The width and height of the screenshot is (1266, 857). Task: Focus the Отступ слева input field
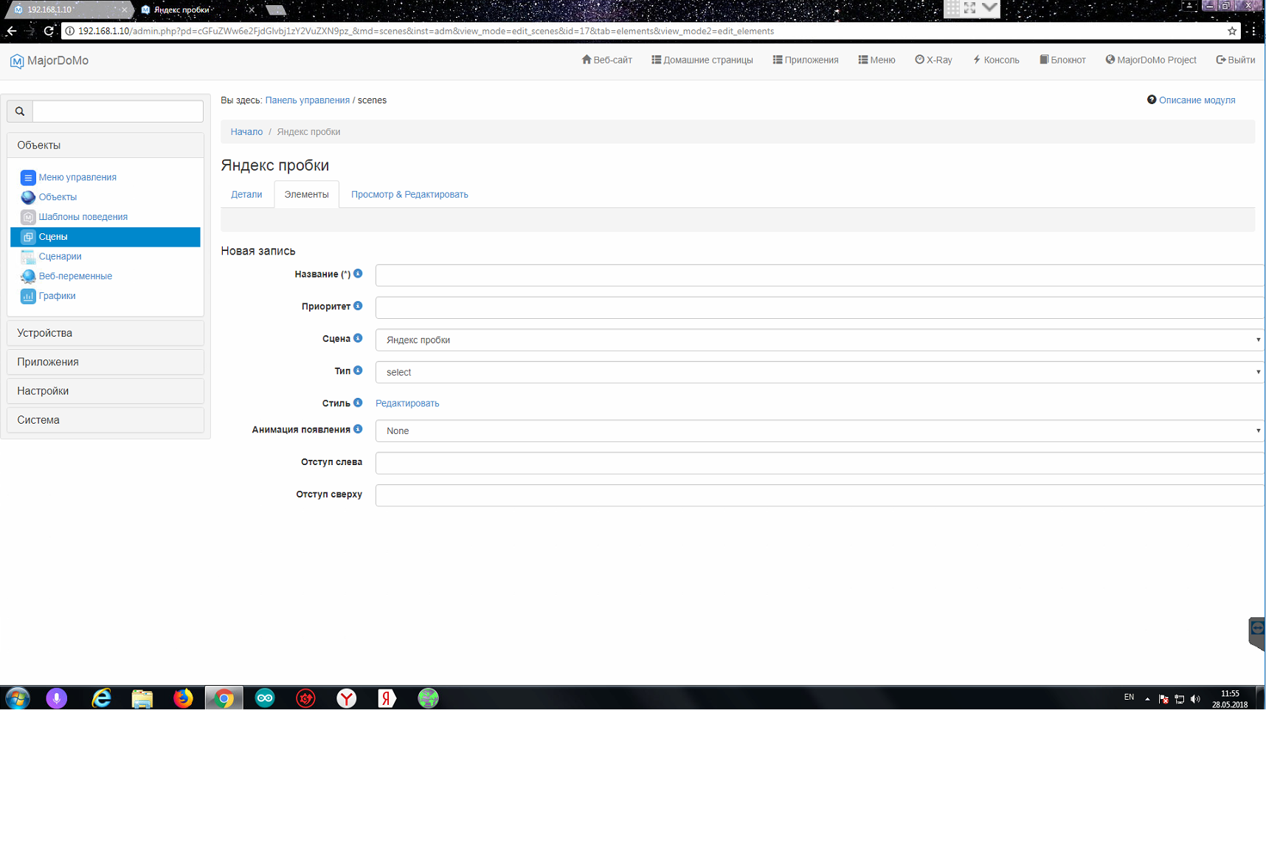820,463
